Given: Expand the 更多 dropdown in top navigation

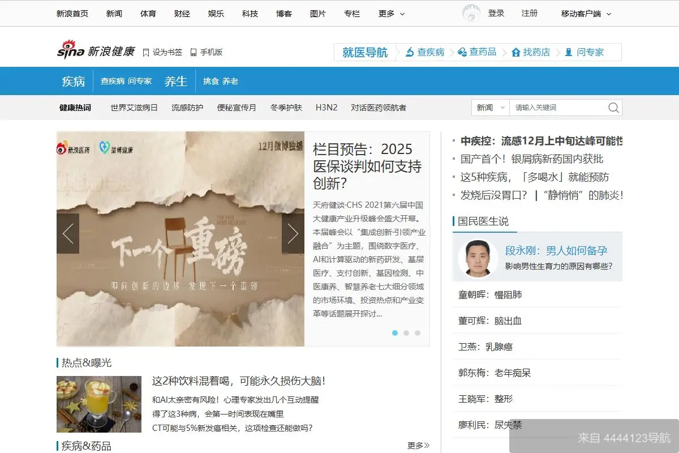Looking at the screenshot, I should coord(390,14).
